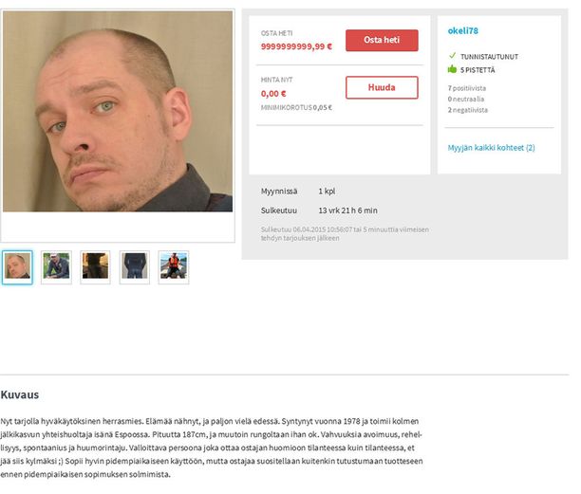Click the 5 PISTETTÄ score label
The height and width of the screenshot is (494, 581).
pyautogui.click(x=478, y=70)
